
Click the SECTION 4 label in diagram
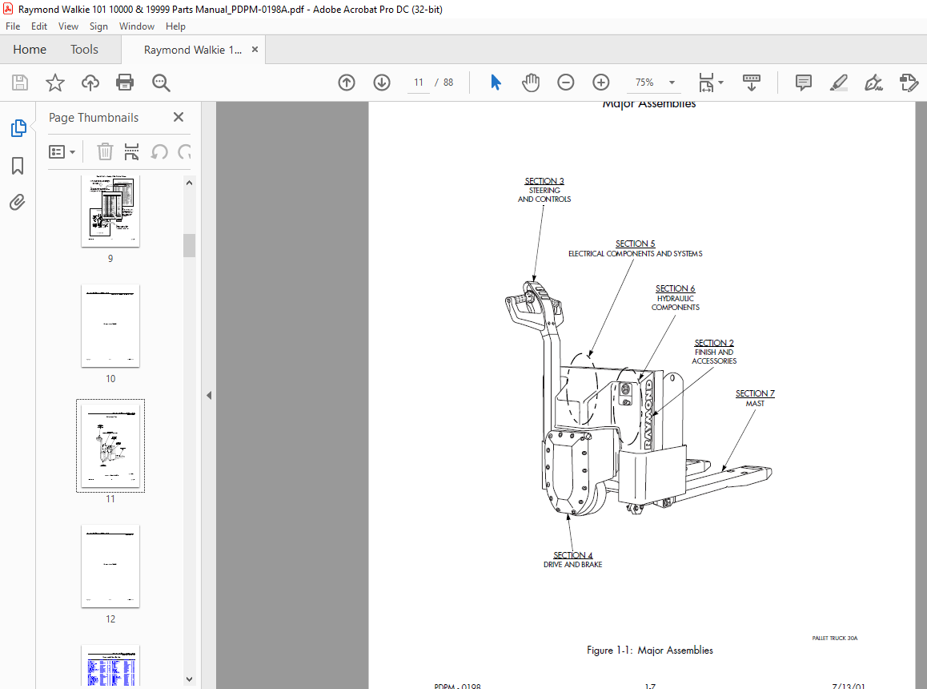pos(573,555)
